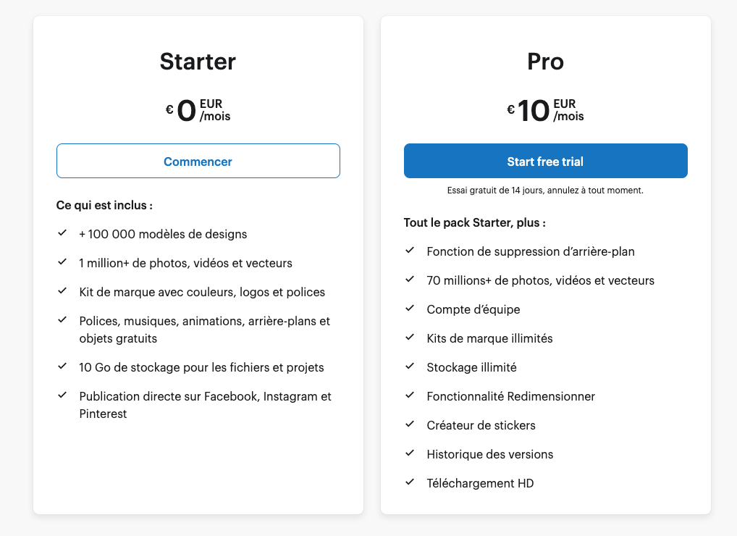Click the Kits de marque illimités text
The height and width of the screenshot is (536, 737).
tap(489, 338)
